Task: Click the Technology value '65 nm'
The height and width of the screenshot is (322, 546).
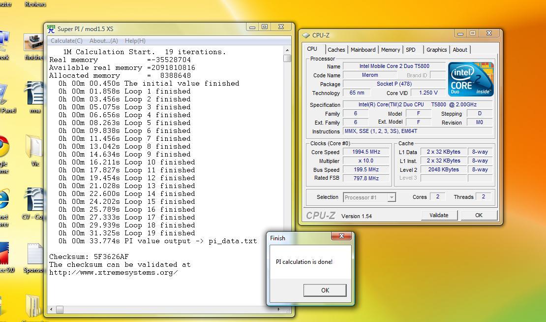Action: 357,93
